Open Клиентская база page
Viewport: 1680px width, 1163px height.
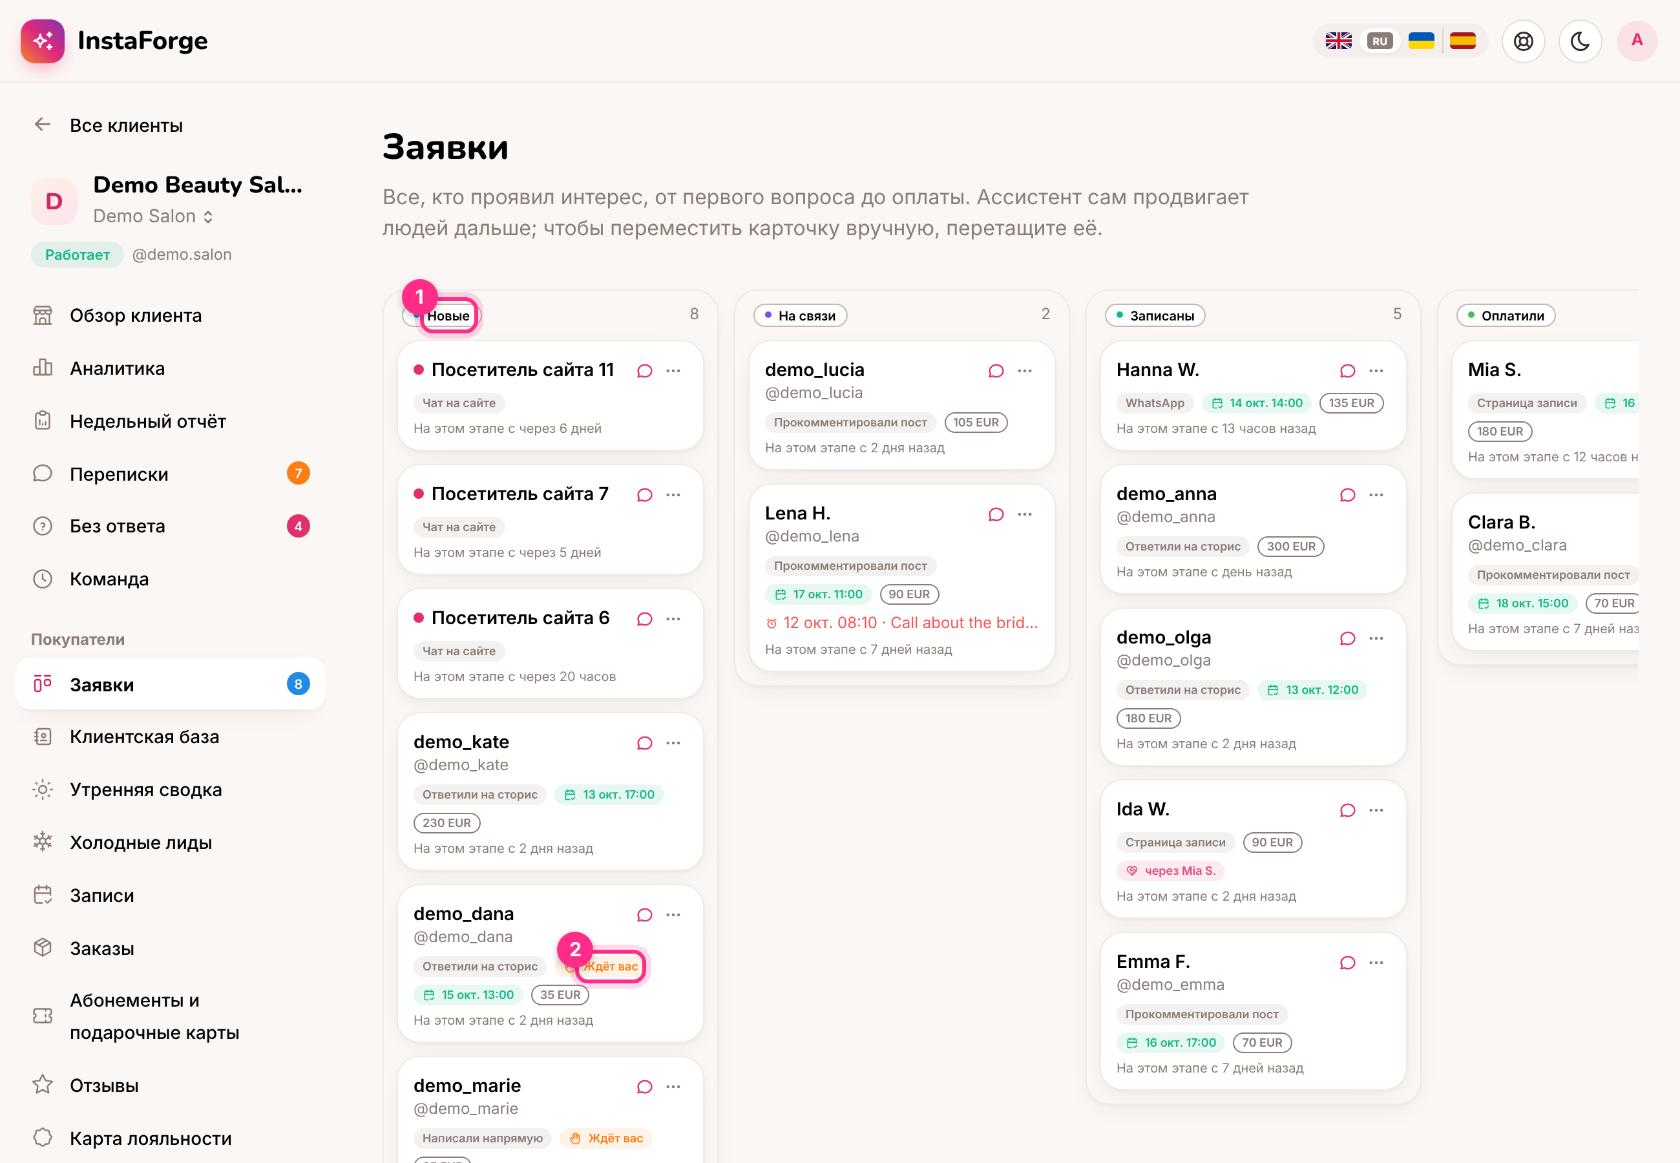tap(171, 737)
